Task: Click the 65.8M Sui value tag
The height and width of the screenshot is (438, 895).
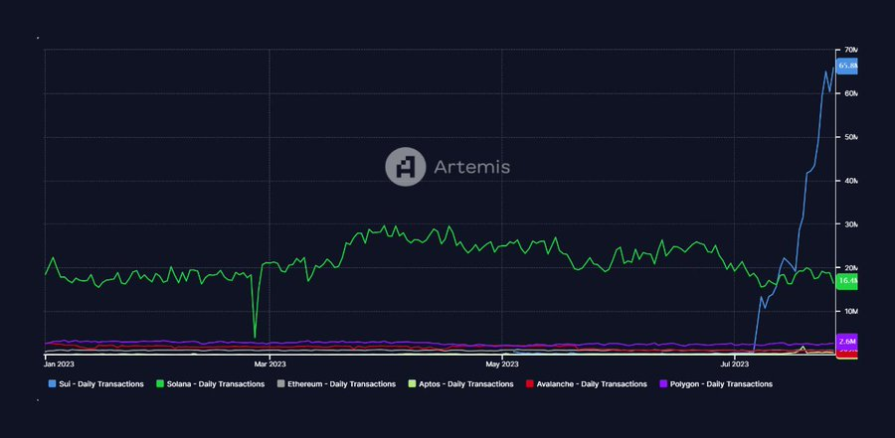Action: 847,66
